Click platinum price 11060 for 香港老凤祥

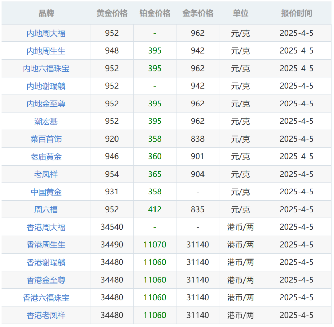[155, 315]
